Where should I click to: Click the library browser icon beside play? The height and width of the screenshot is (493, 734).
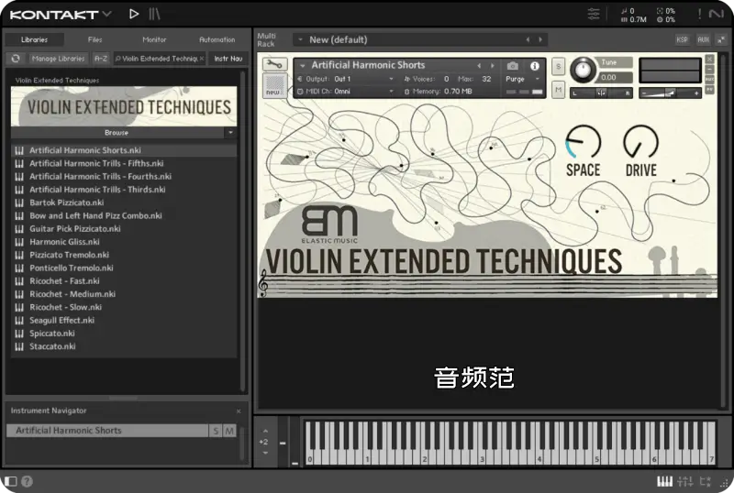[155, 14]
